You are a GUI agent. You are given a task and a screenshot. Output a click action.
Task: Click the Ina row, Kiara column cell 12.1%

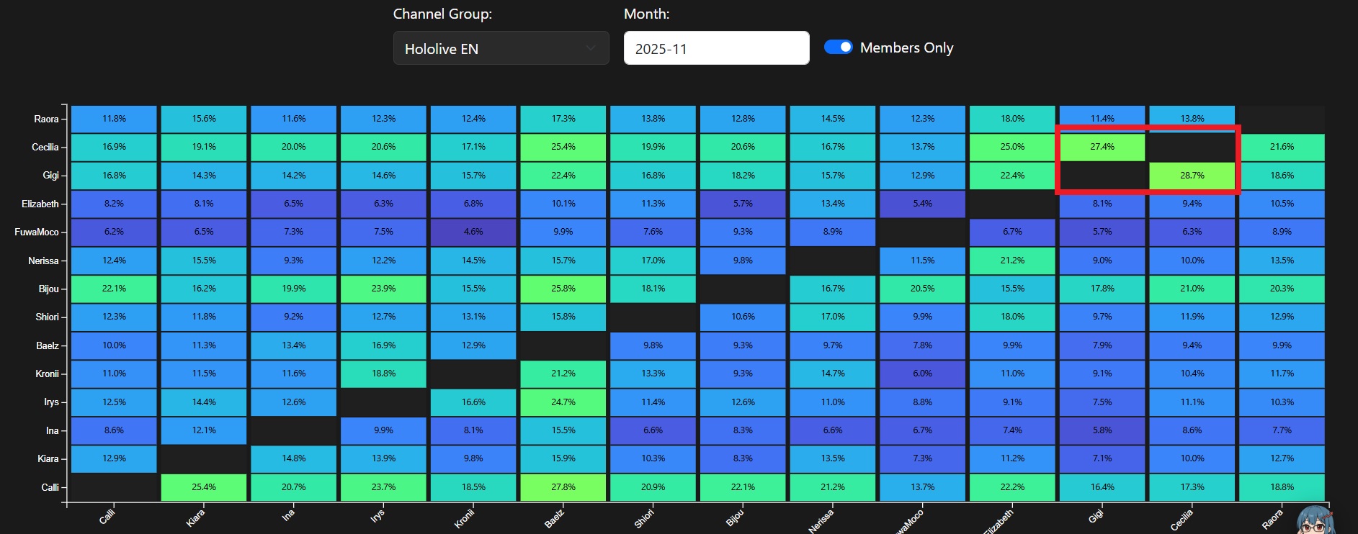[x=204, y=430]
